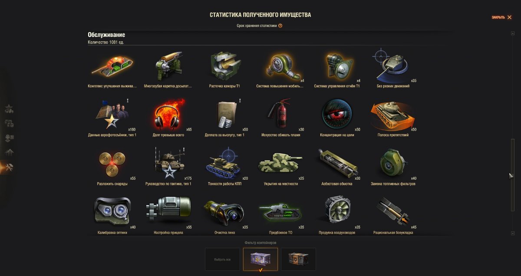Toggle the selected purple container filter
The height and width of the screenshot is (276, 521).
pos(260,259)
